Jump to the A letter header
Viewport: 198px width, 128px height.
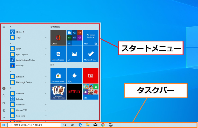point(11,43)
